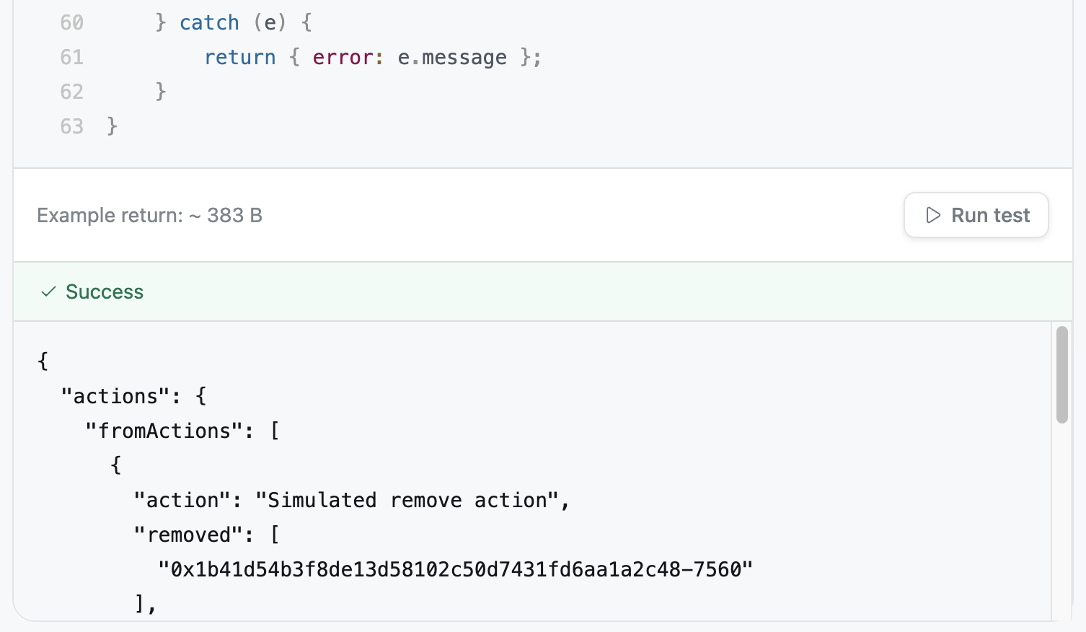Click the closing brace on line 63
The width and height of the screenshot is (1086, 632).
tap(112, 126)
